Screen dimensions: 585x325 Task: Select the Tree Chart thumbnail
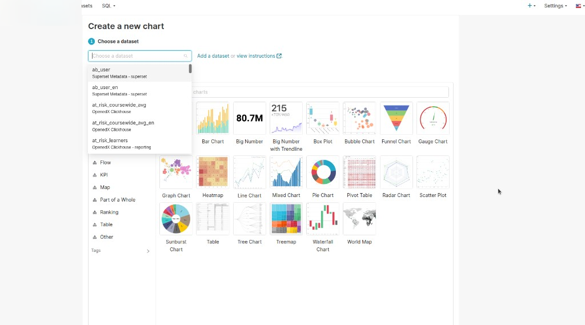pyautogui.click(x=249, y=219)
